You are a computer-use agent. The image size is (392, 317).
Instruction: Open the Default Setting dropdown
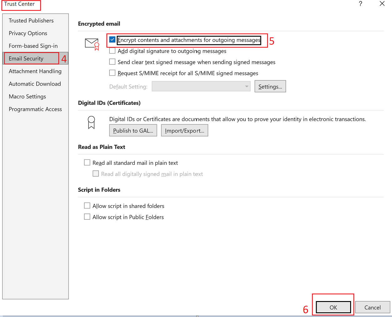coord(201,86)
